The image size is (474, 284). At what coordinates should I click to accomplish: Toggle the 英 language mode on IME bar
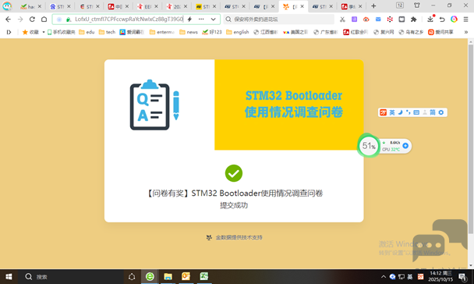coord(392,112)
